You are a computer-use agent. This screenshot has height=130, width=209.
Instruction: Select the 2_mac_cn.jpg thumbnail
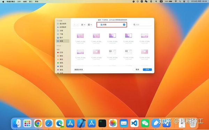click(x=113, y=36)
